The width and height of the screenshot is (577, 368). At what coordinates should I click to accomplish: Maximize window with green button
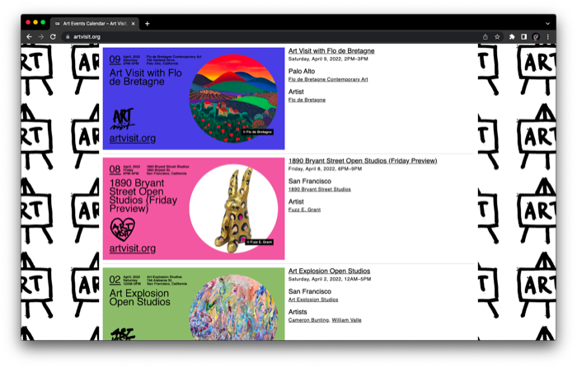tap(43, 22)
